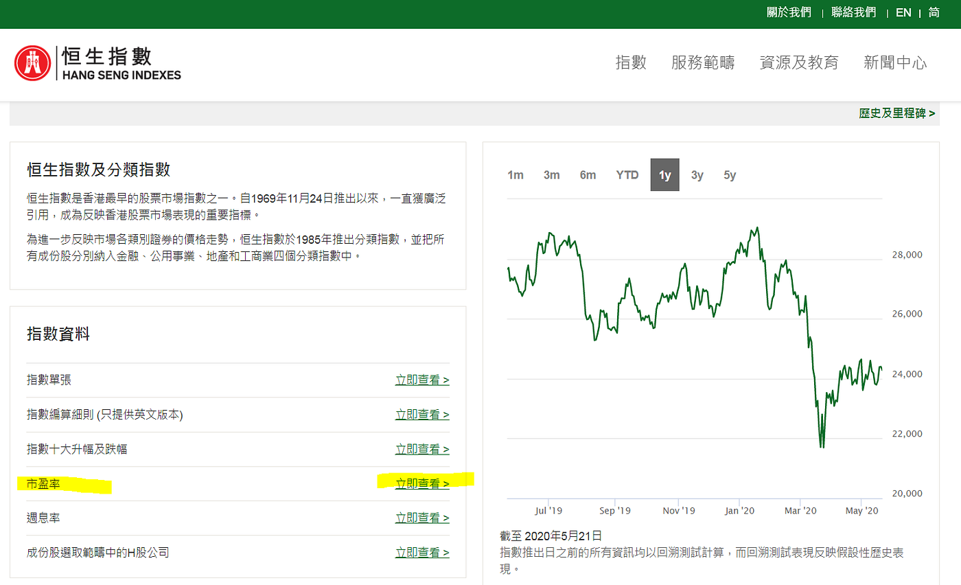Image resolution: width=961 pixels, height=585 pixels.
Task: View 指數單張 via 立即查看 link
Action: [x=422, y=380]
